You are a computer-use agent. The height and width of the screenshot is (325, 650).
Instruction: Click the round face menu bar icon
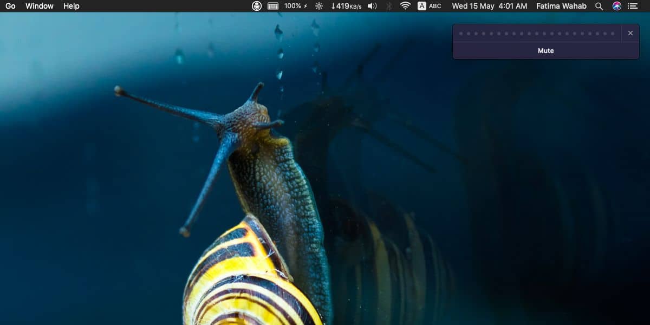[x=257, y=6]
